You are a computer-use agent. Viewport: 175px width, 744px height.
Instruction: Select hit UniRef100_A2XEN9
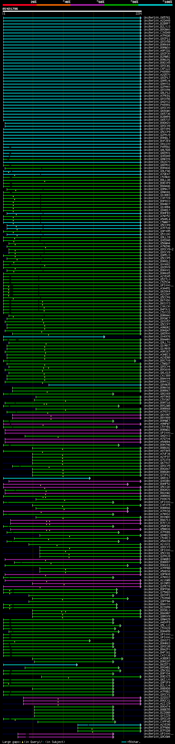click(157, 358)
